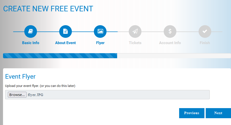
Task: Open the Account Info step label
Action: pyautogui.click(x=170, y=43)
